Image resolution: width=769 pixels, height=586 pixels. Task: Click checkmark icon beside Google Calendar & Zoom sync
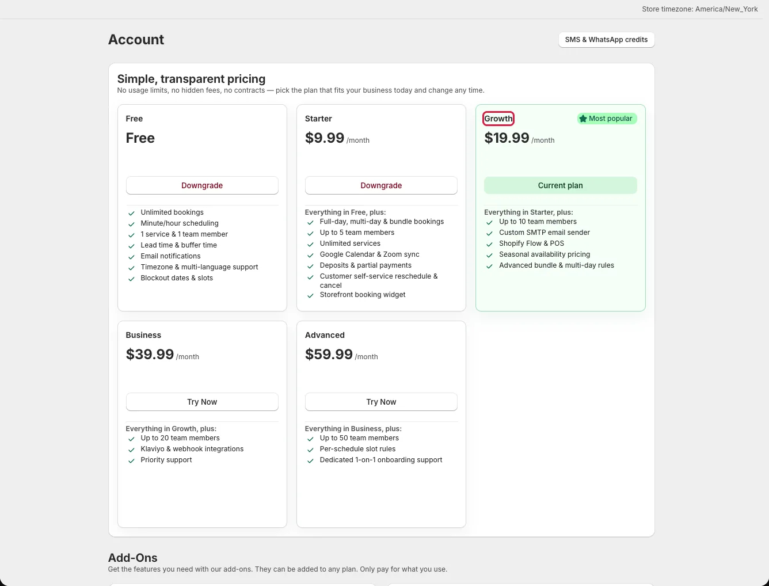click(x=310, y=255)
